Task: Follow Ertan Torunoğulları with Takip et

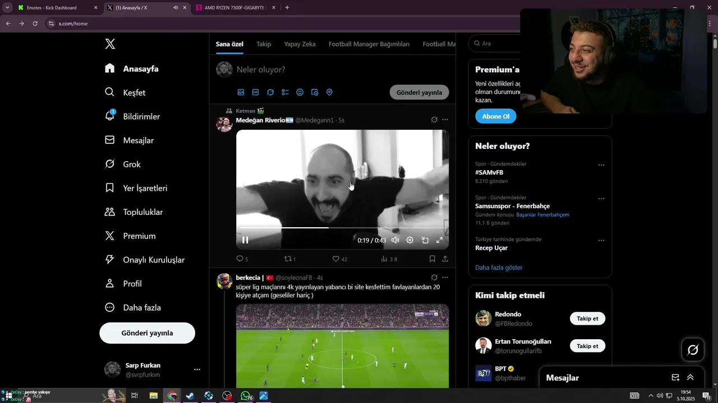Action: [x=587, y=346]
